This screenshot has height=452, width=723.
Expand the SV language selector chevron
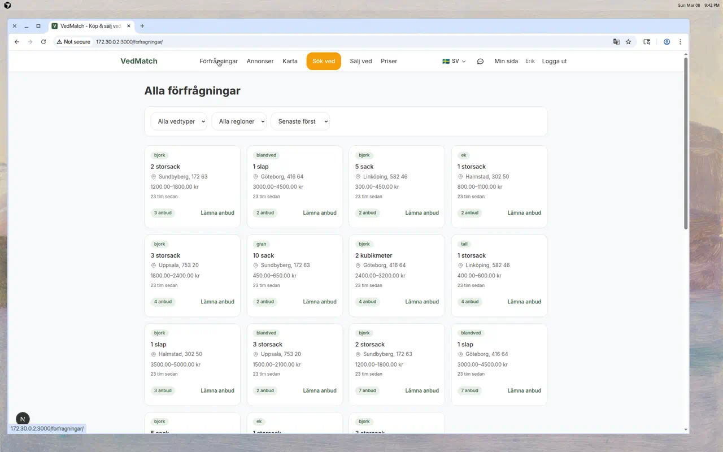(x=463, y=61)
